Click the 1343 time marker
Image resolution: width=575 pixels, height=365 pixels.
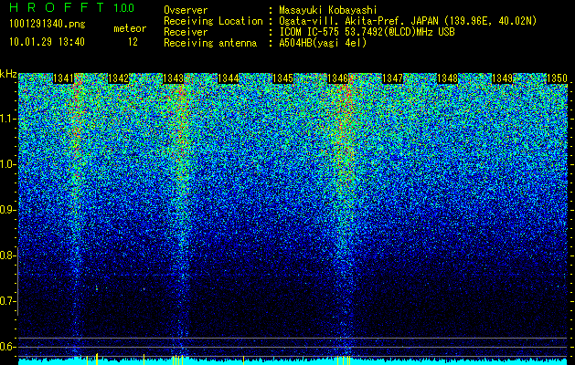pos(173,78)
